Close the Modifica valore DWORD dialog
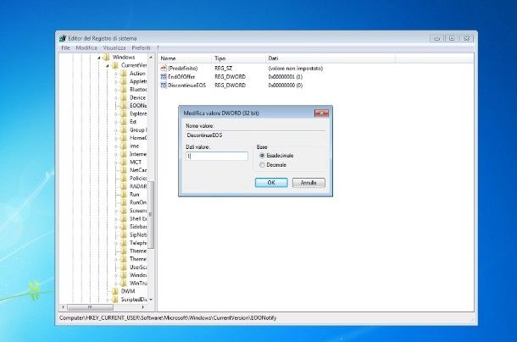The height and width of the screenshot is (342, 517). (321, 113)
